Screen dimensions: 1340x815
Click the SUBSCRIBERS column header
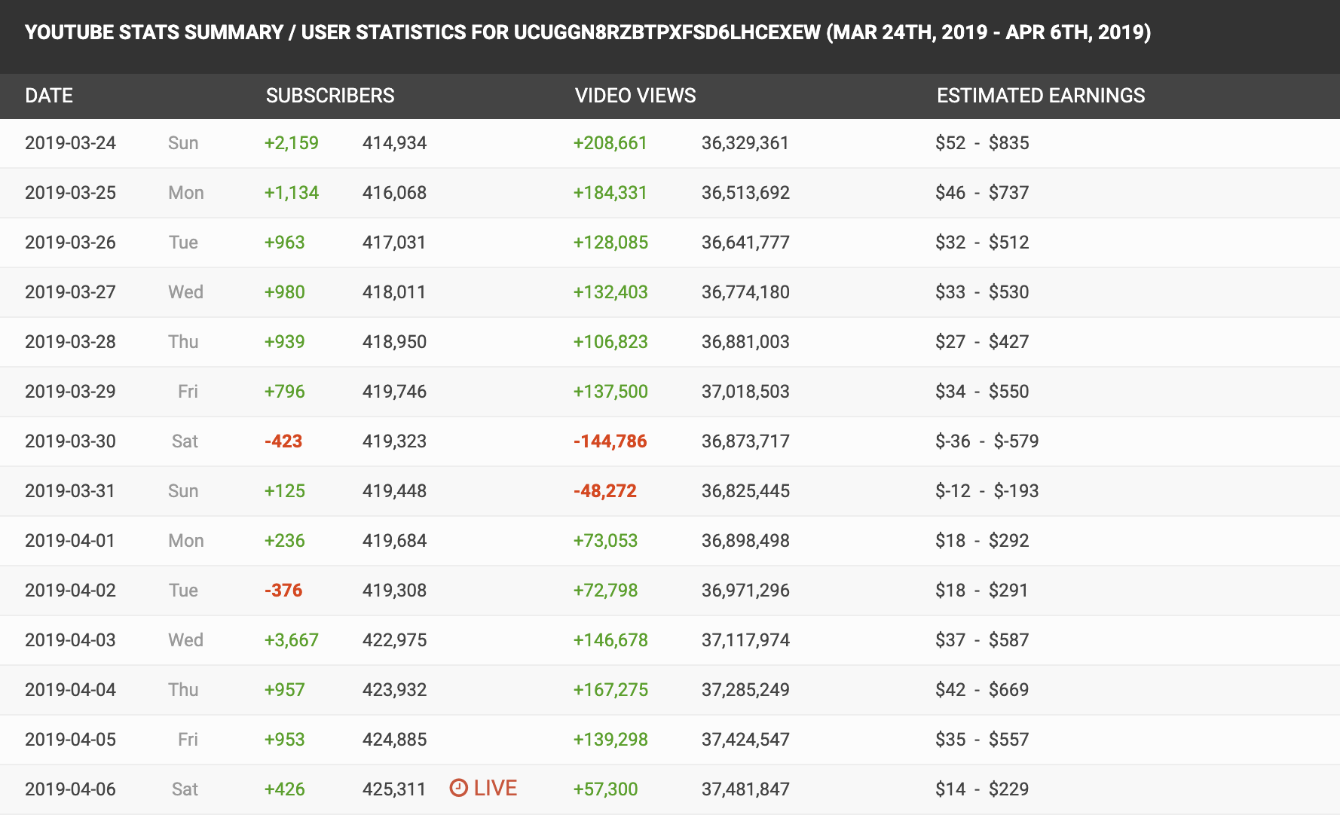(x=329, y=96)
